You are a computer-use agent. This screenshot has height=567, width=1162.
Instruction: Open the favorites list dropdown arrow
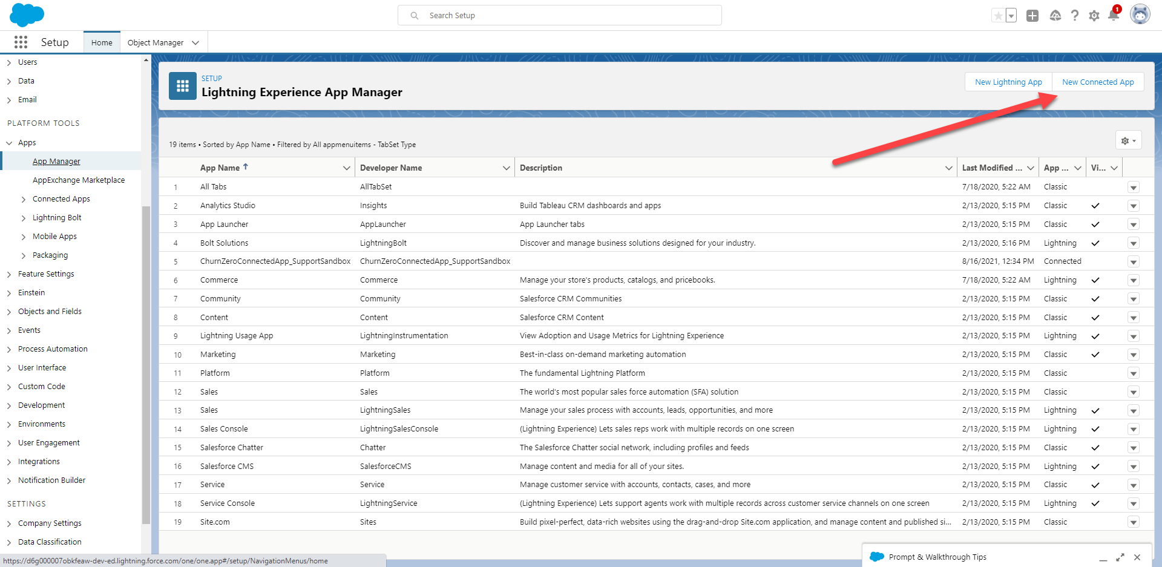pyautogui.click(x=1011, y=16)
